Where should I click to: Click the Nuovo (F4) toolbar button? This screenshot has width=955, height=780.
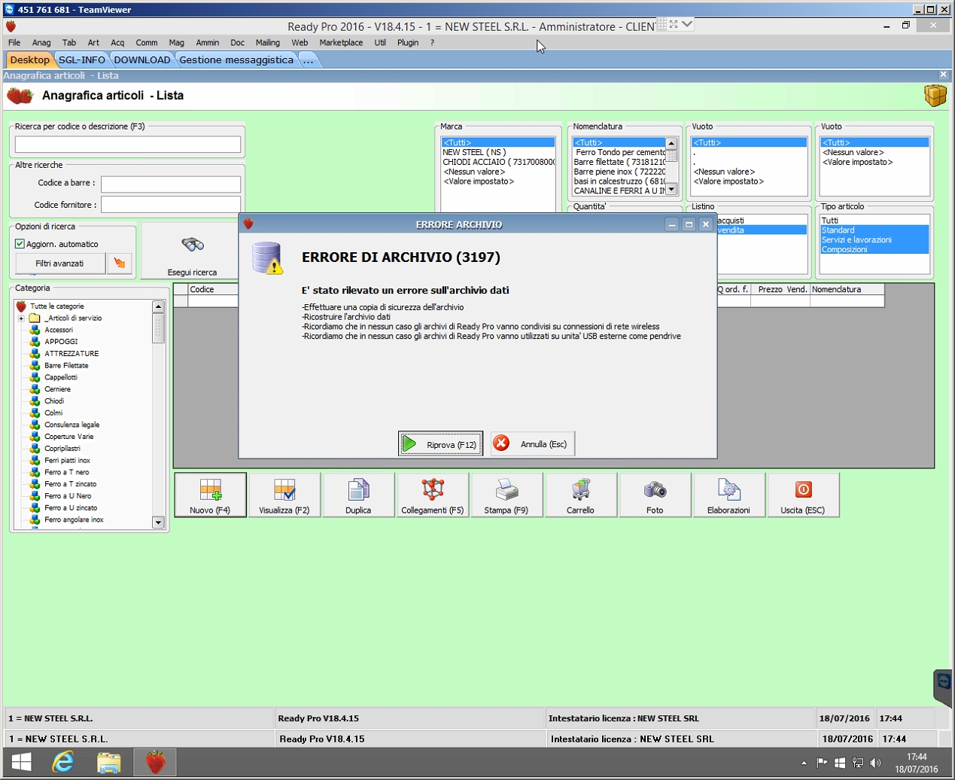click(210, 495)
